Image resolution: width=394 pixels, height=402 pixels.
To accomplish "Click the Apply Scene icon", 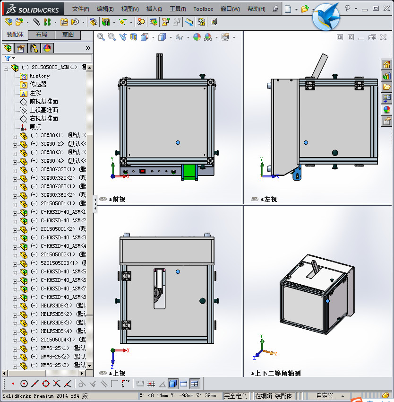I will pos(208,37).
